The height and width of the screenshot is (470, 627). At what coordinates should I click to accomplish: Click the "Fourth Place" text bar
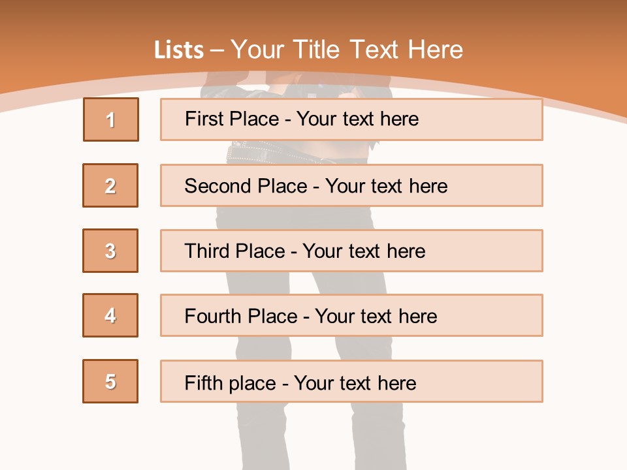point(351,316)
